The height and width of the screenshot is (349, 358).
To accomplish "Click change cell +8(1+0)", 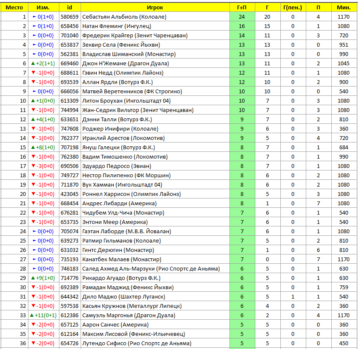I will pos(43,148).
